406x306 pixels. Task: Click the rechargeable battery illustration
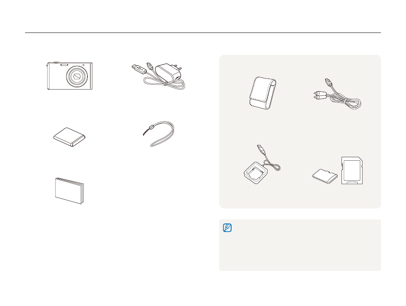click(x=69, y=137)
